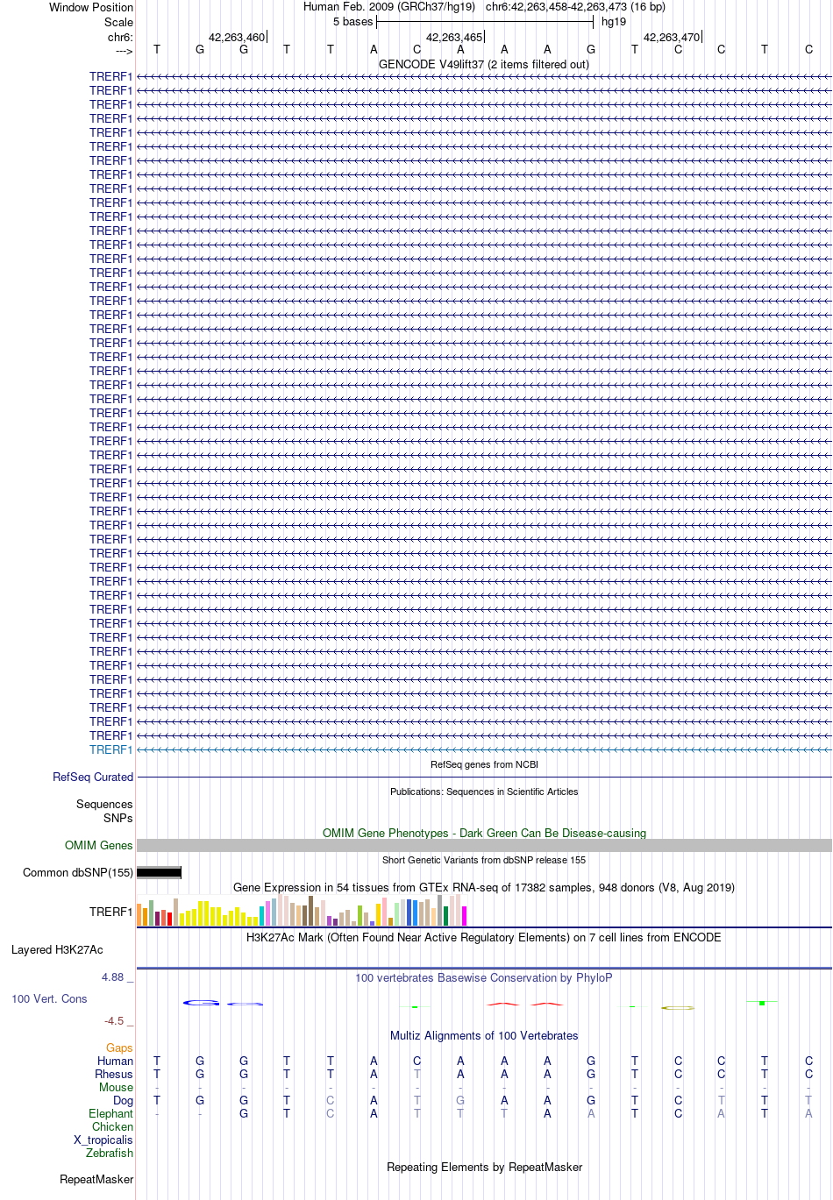Click the magenta bar in GTEx chart

click(464, 916)
